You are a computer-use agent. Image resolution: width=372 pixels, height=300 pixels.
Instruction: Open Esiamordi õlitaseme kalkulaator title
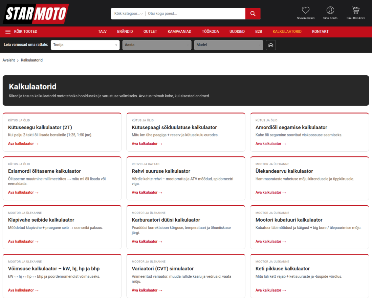(x=44, y=171)
